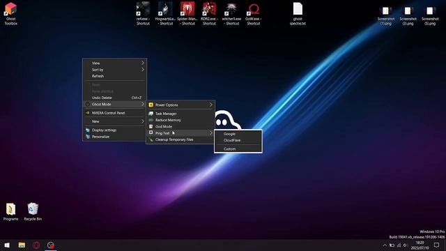Select the ghost spectre.txt file icon
The width and height of the screenshot is (446, 251).
pos(298,13)
